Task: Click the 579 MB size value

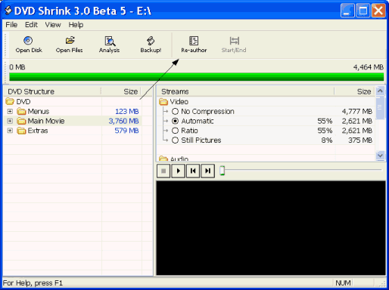Action: [126, 131]
